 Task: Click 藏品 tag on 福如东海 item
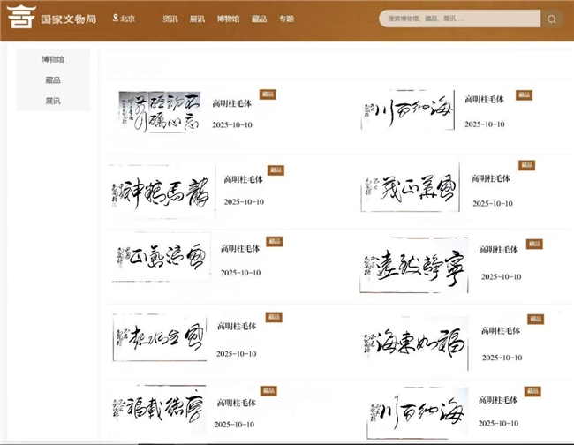[534, 319]
